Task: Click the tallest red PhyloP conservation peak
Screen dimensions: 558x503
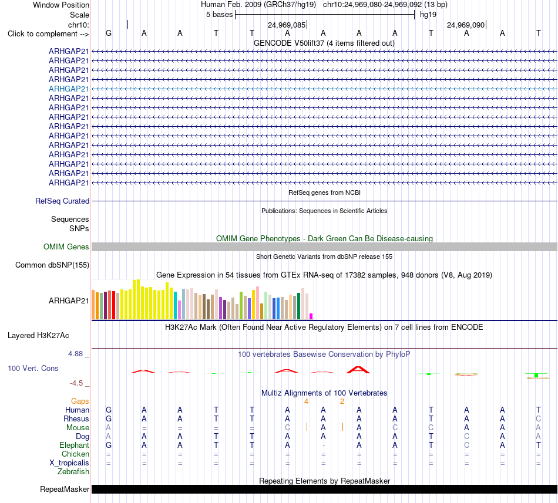Action: 358,370
